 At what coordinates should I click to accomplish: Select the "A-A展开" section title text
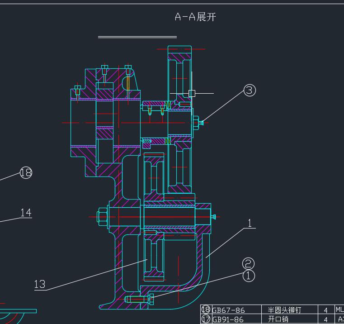tap(195, 17)
